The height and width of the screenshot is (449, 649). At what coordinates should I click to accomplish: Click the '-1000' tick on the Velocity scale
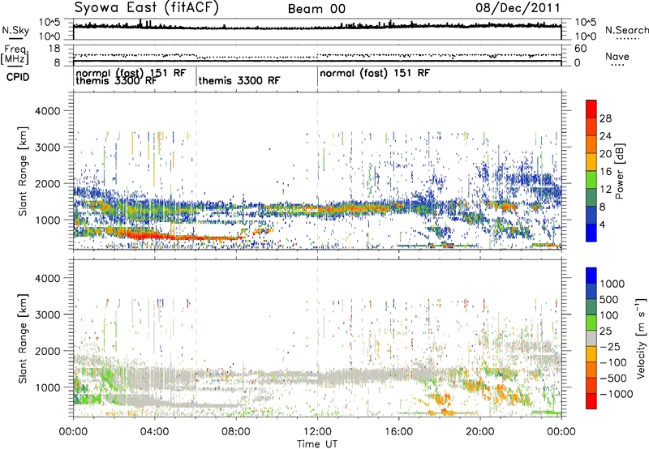pyautogui.click(x=616, y=394)
